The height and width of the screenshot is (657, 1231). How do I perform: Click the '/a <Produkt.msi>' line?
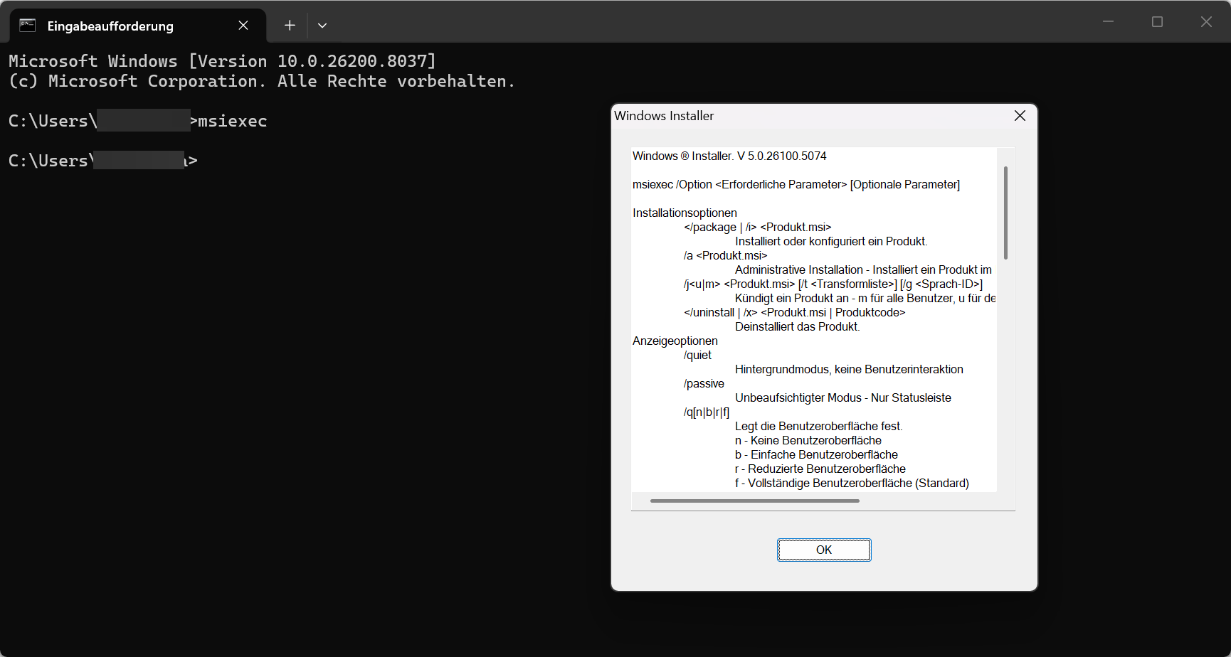[725, 255]
